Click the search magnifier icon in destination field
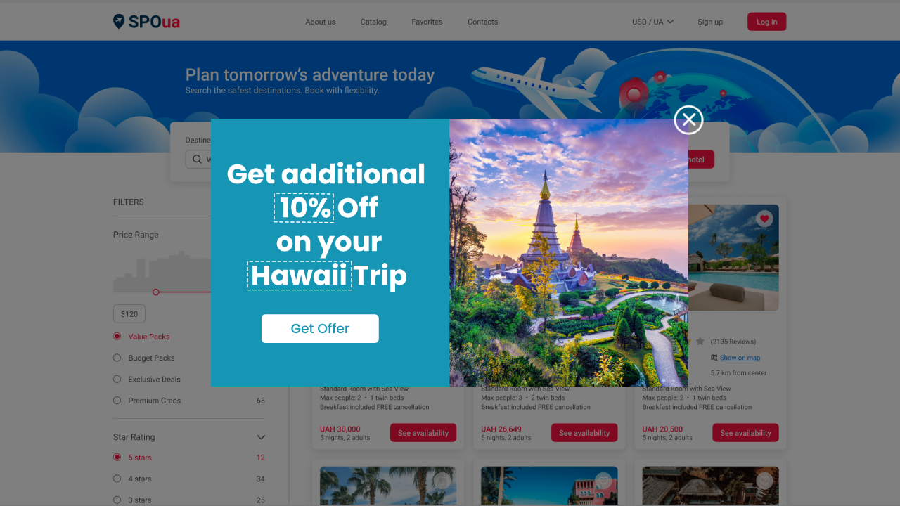900x506 pixels. click(197, 160)
